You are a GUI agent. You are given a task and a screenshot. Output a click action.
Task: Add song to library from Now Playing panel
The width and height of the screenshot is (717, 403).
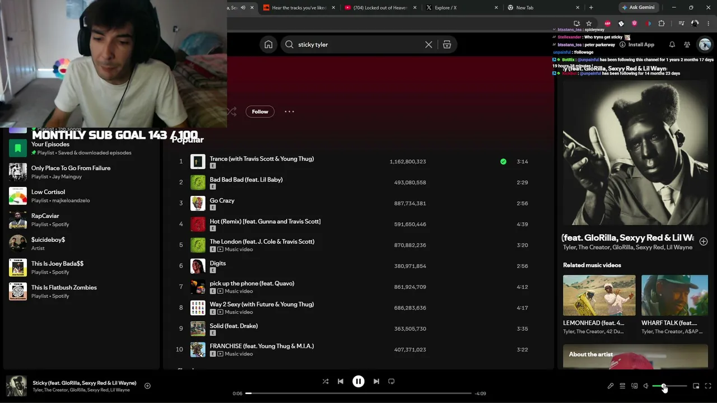point(704,241)
